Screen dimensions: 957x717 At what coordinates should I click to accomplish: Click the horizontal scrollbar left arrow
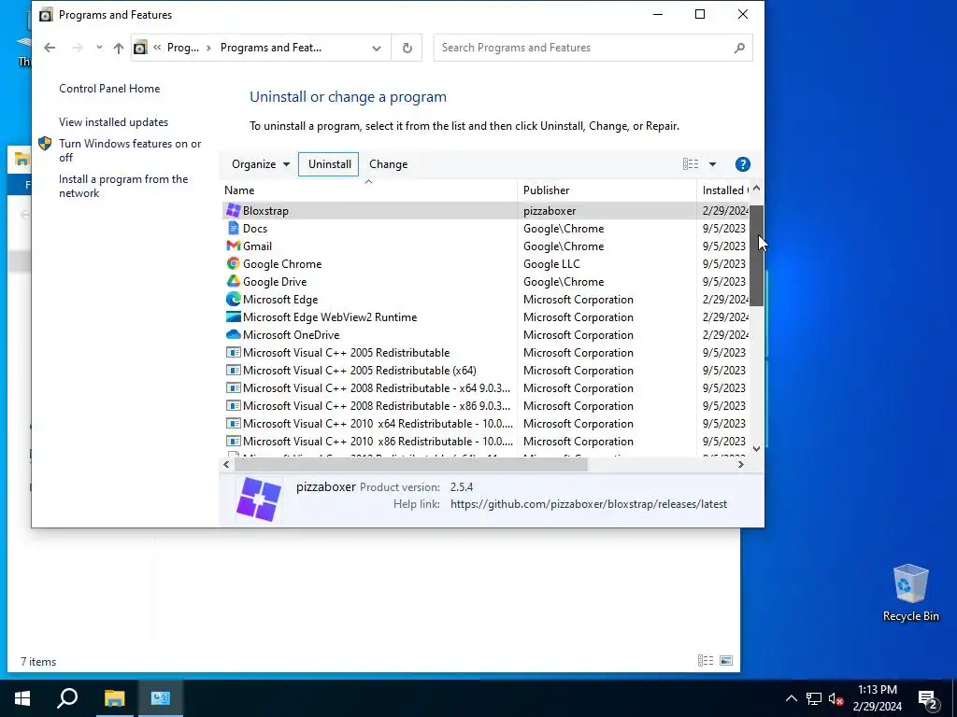click(226, 465)
